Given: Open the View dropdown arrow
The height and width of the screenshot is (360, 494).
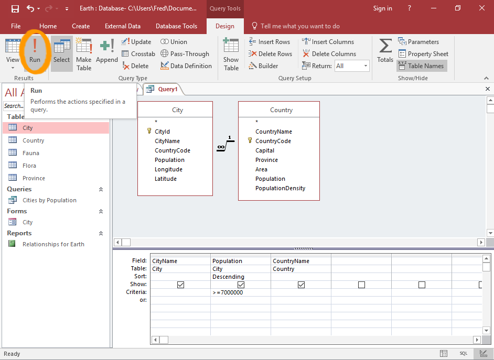Looking at the screenshot, I should [13, 68].
